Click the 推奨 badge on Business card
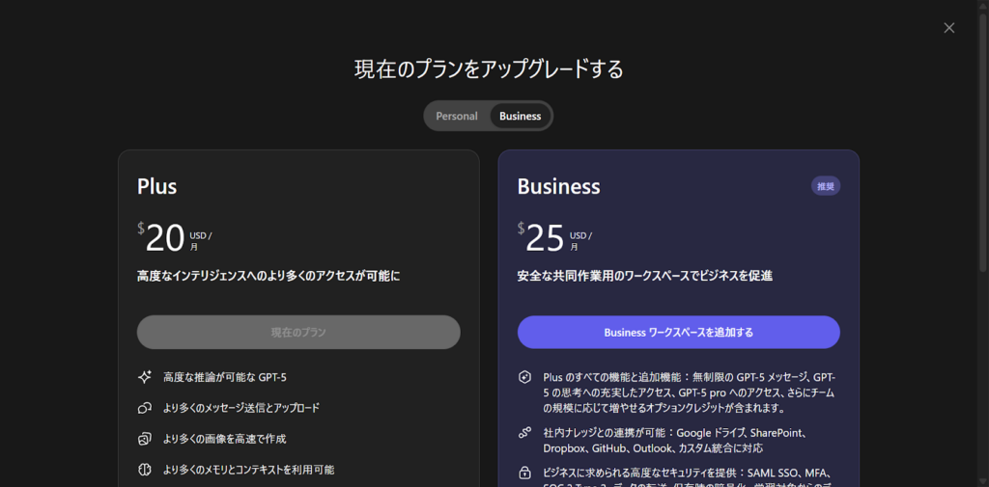Viewport: 989px width, 487px height. (825, 186)
